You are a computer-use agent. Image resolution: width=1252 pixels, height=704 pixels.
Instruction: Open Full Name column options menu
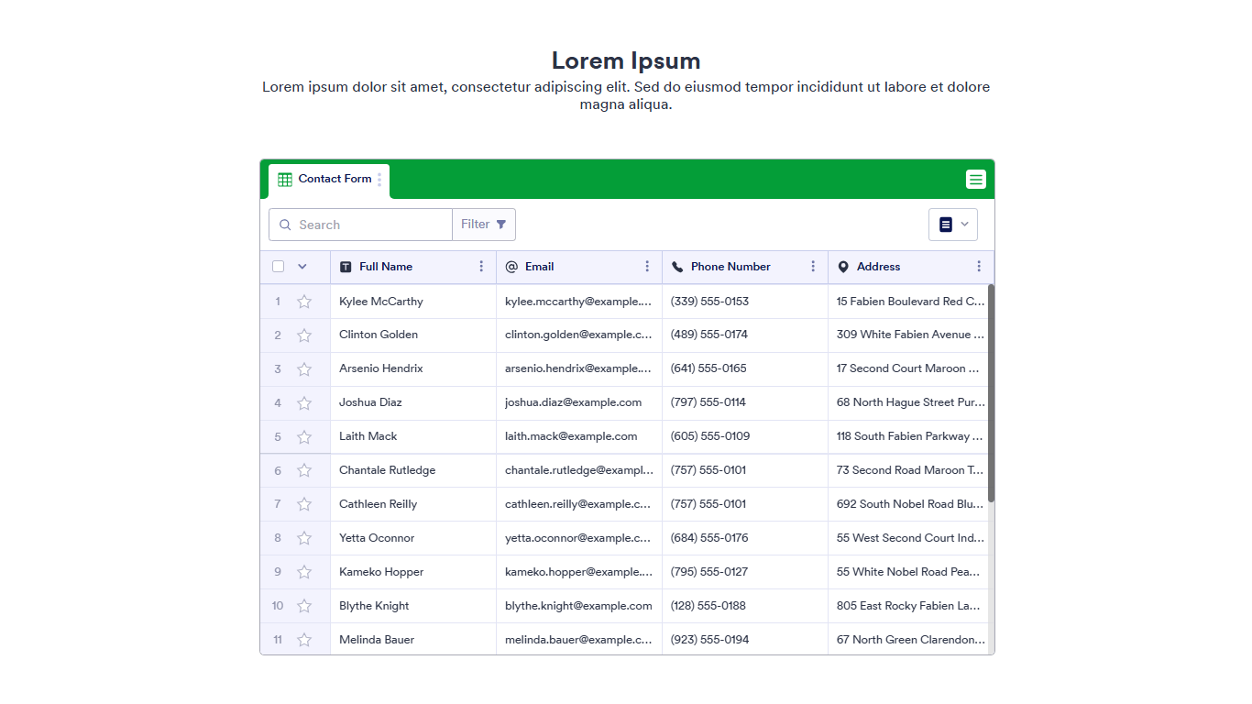tap(481, 267)
